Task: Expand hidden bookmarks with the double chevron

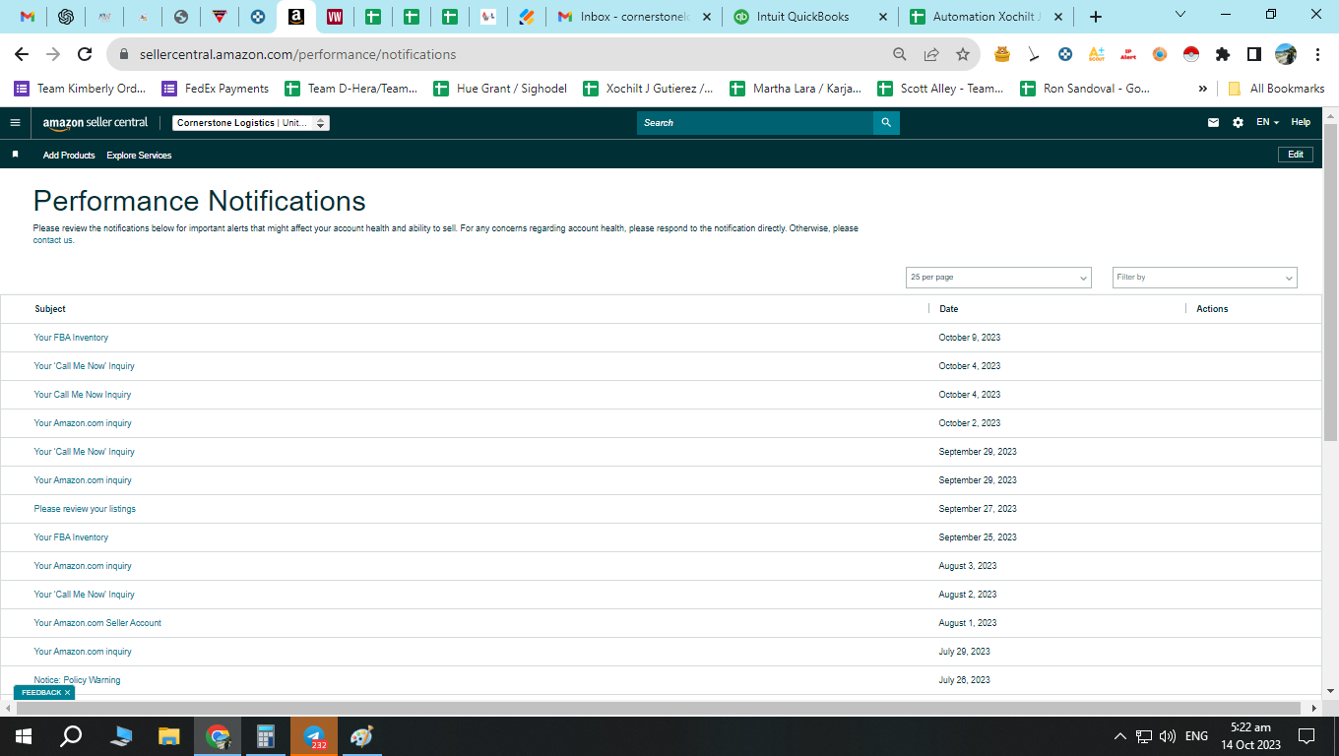Action: click(x=1202, y=89)
